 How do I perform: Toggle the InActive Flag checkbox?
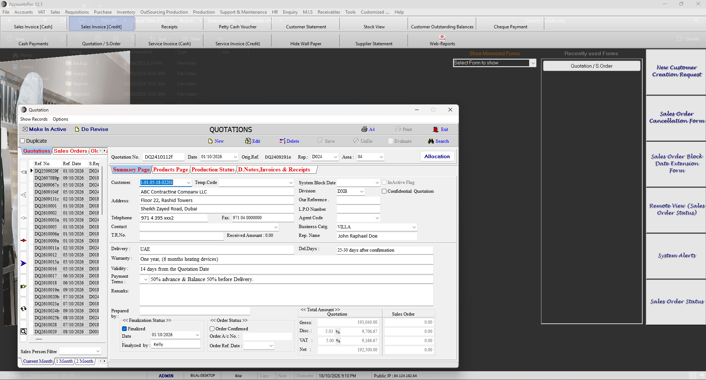pos(384,182)
